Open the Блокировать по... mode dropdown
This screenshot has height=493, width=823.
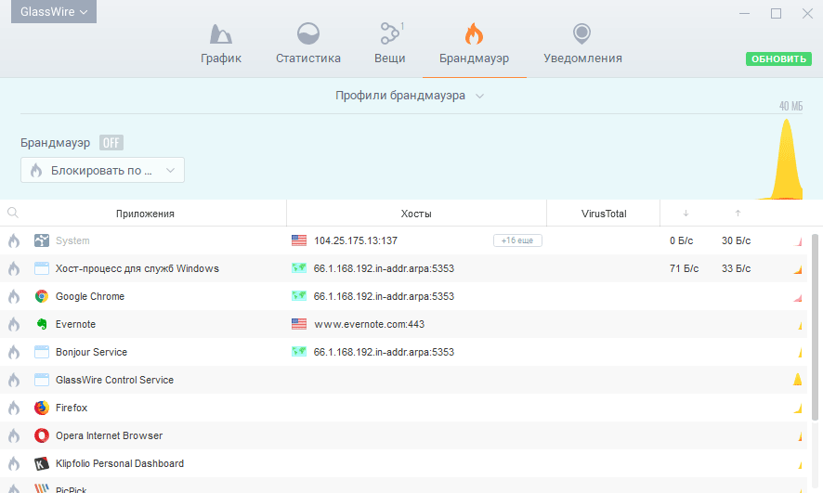[102, 171]
